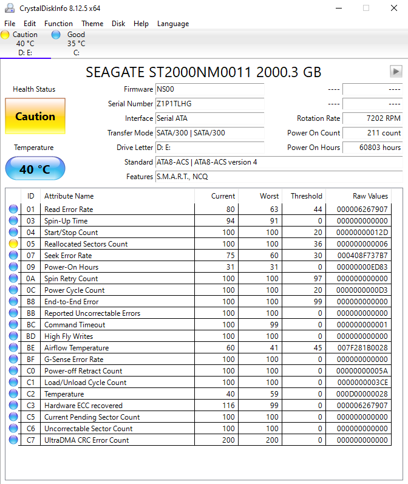Click the Caution health status button
408x484 pixels.
(x=35, y=116)
